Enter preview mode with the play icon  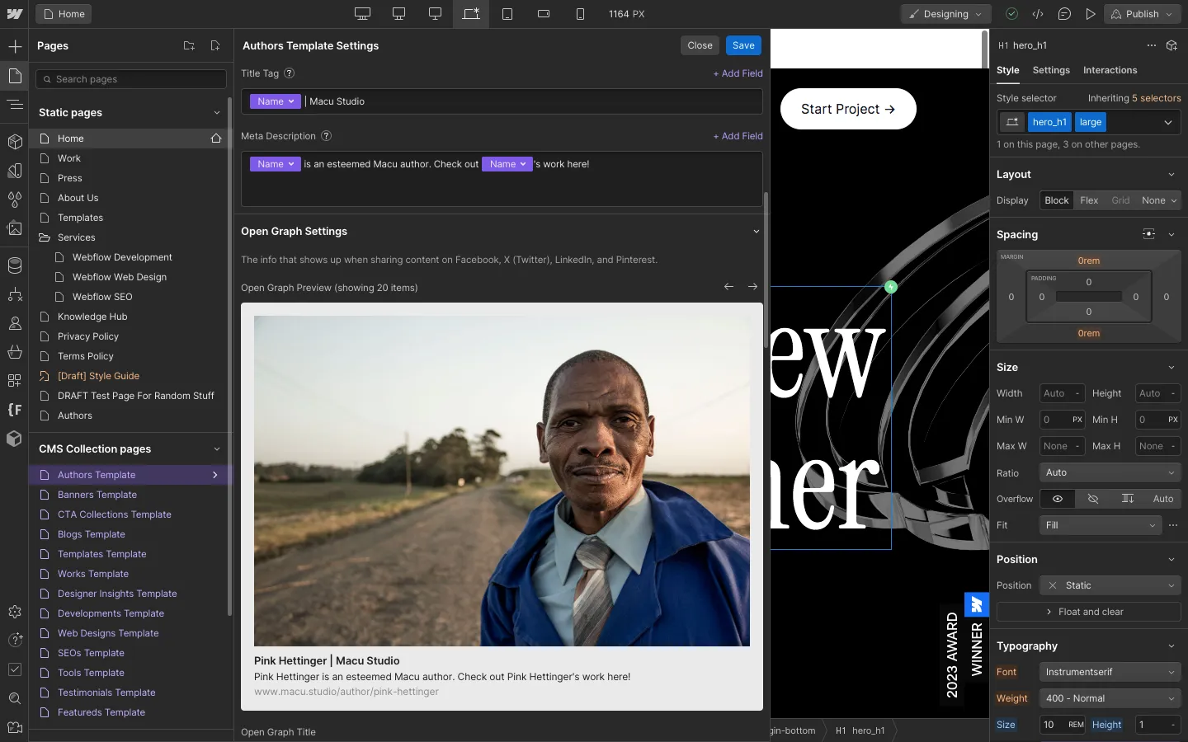[1091, 14]
